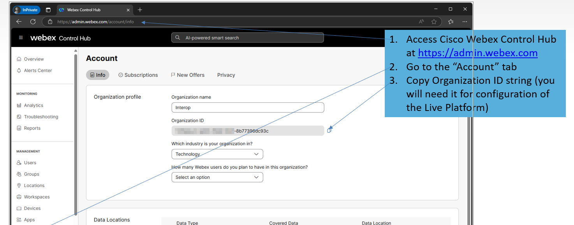The width and height of the screenshot is (574, 225).
Task: Copy the Organization ID to clipboard
Action: (x=329, y=131)
